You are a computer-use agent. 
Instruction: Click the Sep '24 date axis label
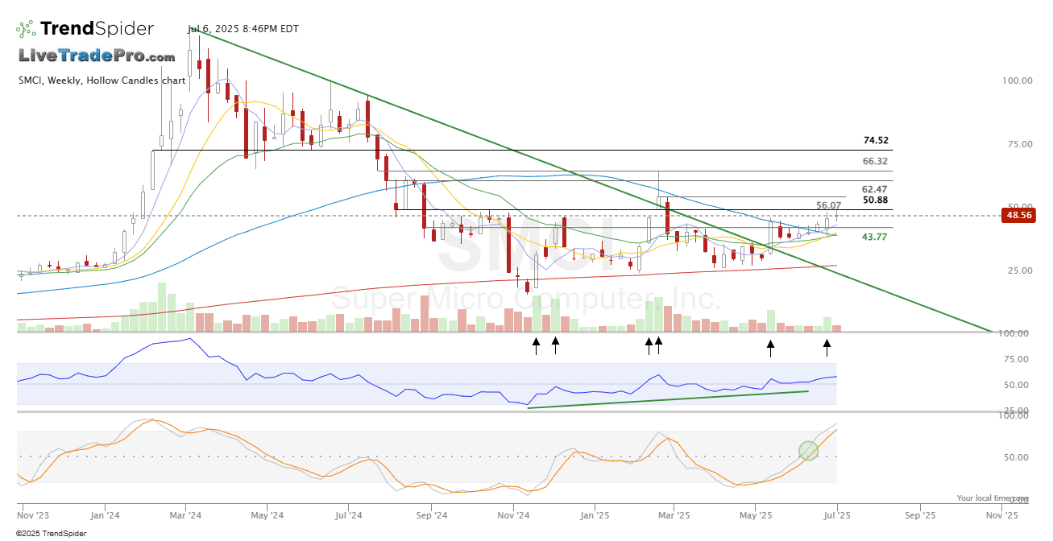tap(433, 514)
